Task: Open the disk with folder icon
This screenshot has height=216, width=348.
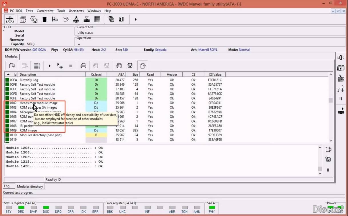Action: (65, 19)
